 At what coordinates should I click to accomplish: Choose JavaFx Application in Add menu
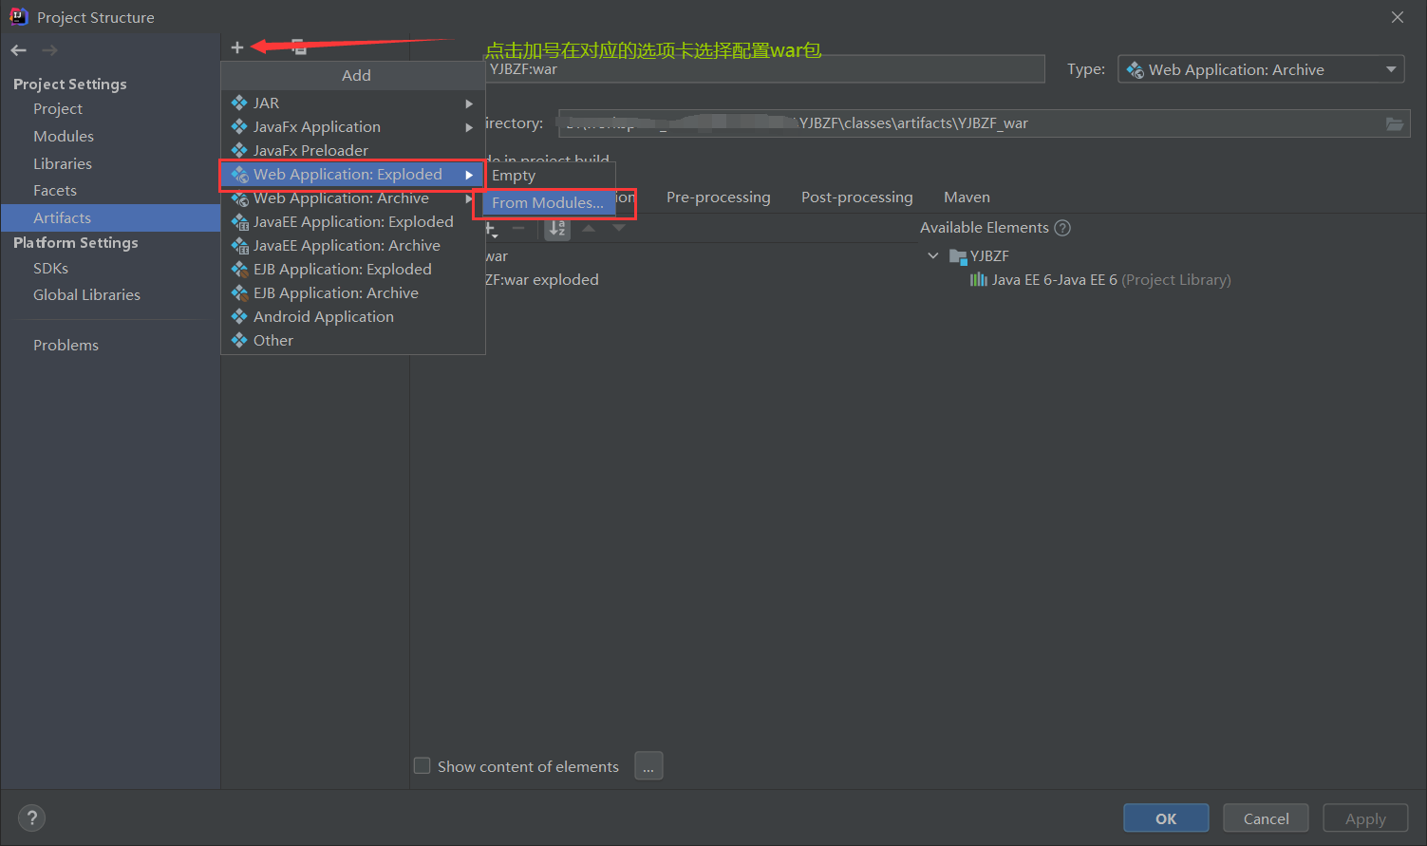click(x=353, y=126)
